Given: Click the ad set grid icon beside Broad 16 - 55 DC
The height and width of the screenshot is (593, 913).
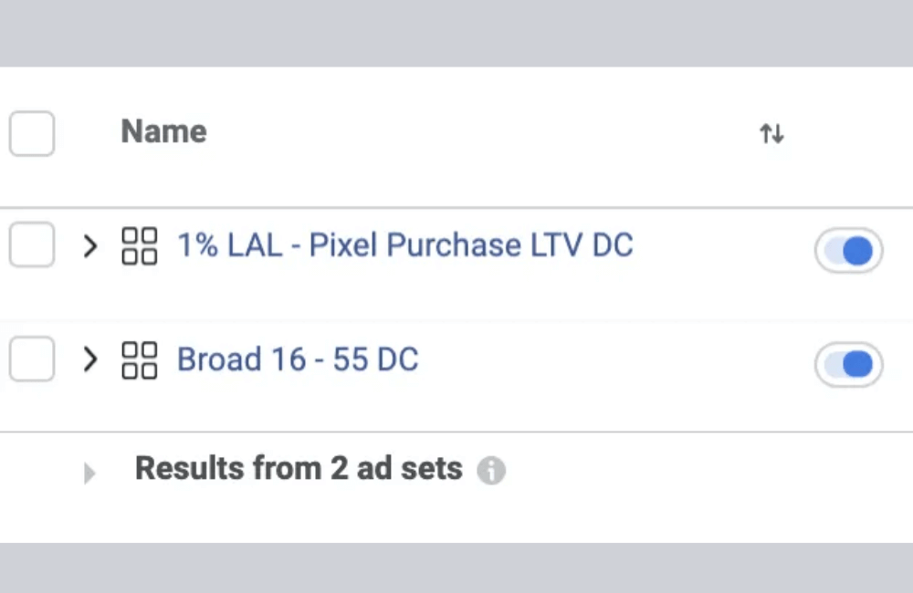Looking at the screenshot, I should tap(140, 360).
